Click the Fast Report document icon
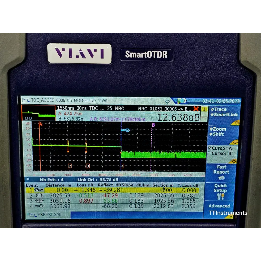 [x=221, y=178]
